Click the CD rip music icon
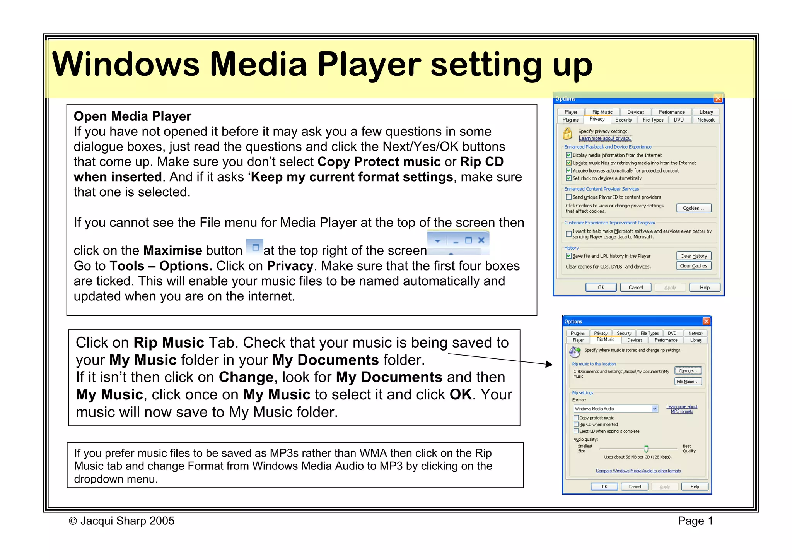792x560 pixels. pos(575,351)
